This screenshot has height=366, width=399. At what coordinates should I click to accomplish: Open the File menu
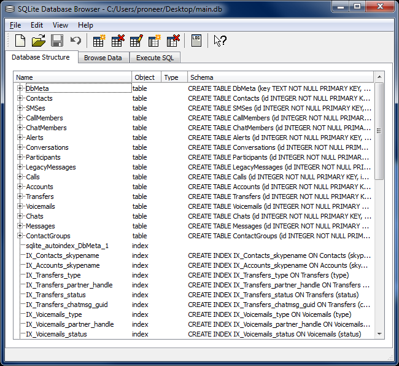15,25
